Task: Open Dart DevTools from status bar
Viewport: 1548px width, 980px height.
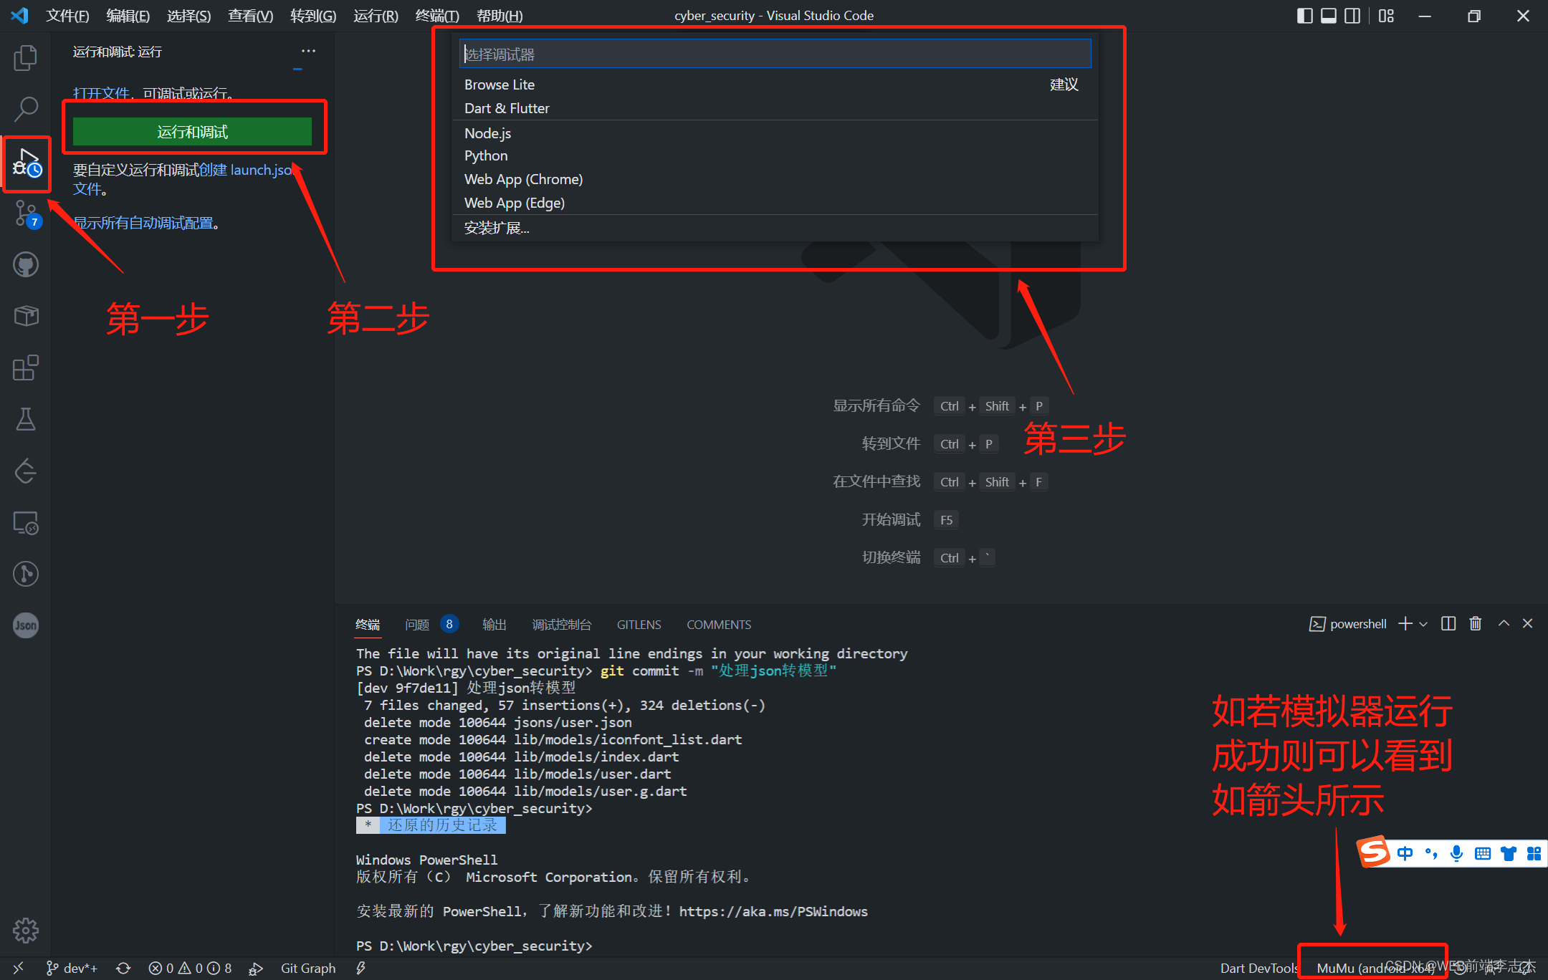Action: click(1259, 968)
